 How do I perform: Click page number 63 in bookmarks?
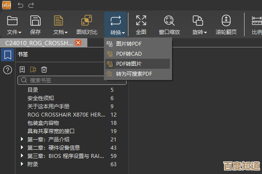pyautogui.click(x=114, y=164)
